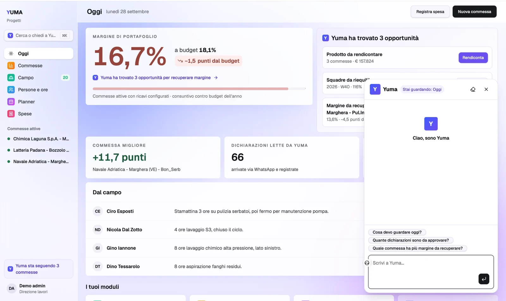Click the Spese receipt icon

tap(11, 114)
